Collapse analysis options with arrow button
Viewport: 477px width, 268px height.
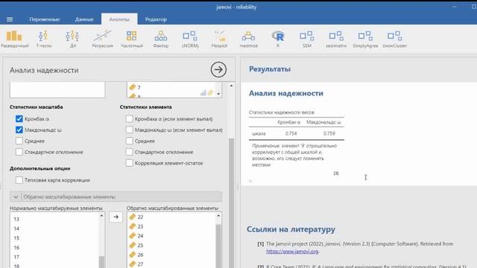(x=218, y=69)
